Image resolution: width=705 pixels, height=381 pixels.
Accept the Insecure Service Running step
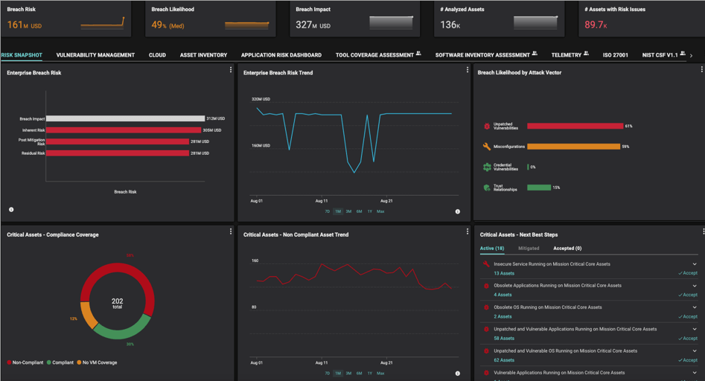click(688, 273)
